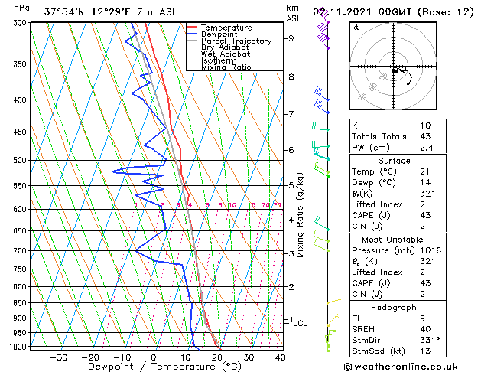Click the LCL marker label

click(x=301, y=323)
